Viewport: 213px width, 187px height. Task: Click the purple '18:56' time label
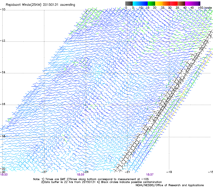80,175
